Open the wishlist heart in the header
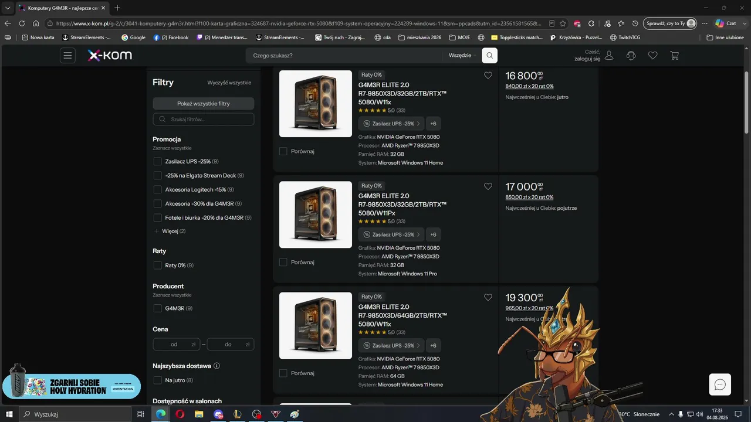The image size is (751, 422). point(653,56)
